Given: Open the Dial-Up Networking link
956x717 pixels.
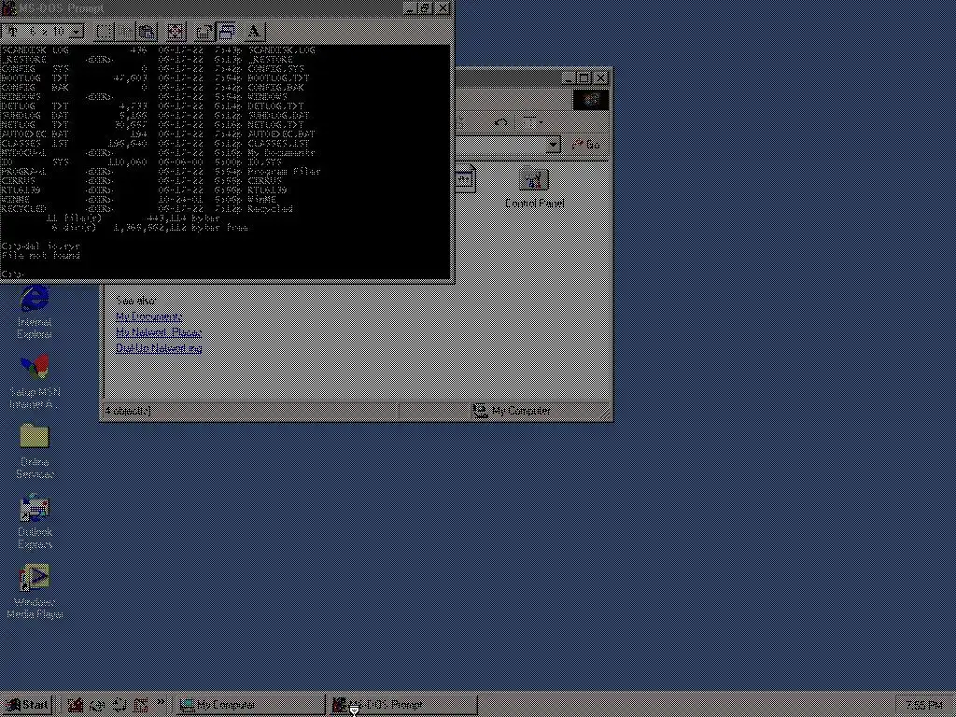Looking at the screenshot, I should [159, 348].
